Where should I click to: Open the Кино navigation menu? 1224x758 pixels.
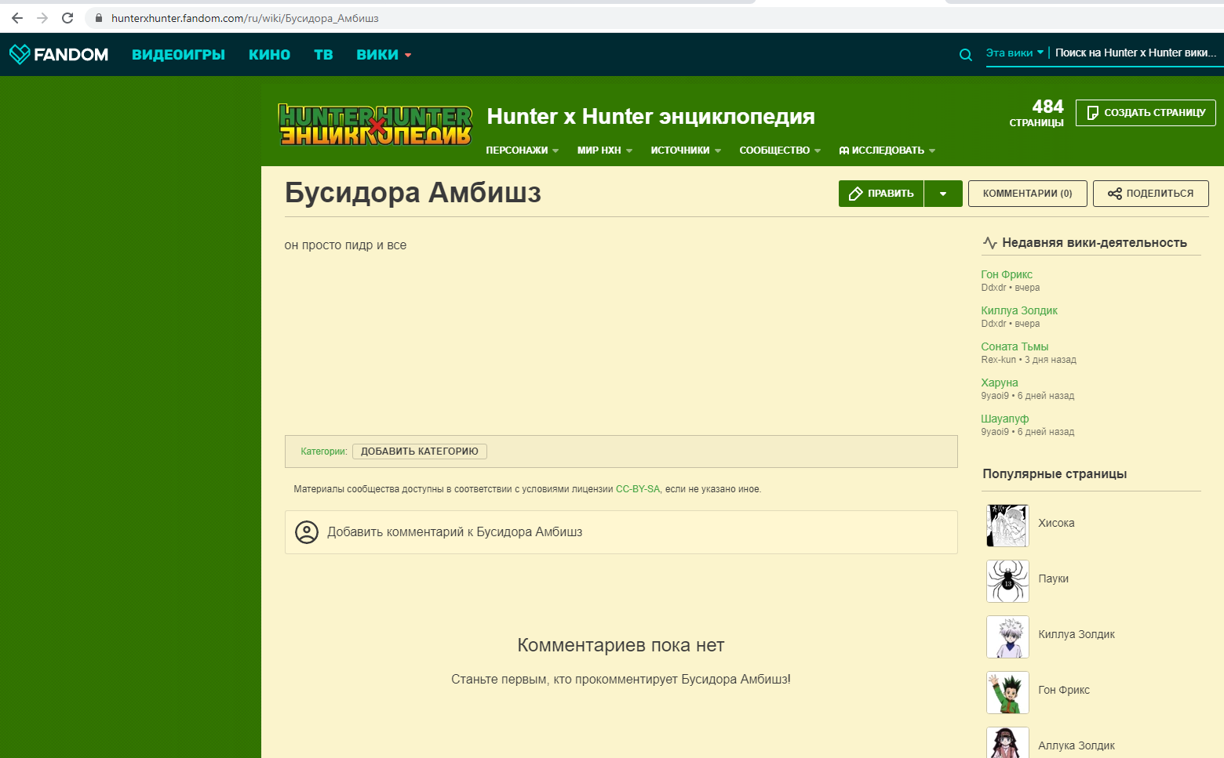(269, 54)
